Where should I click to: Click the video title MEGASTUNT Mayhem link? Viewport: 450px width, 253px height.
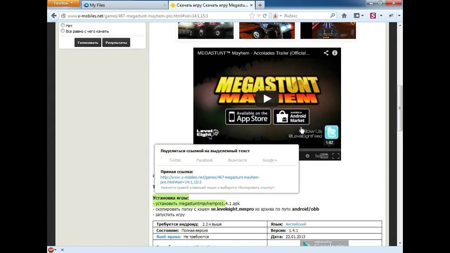click(253, 53)
